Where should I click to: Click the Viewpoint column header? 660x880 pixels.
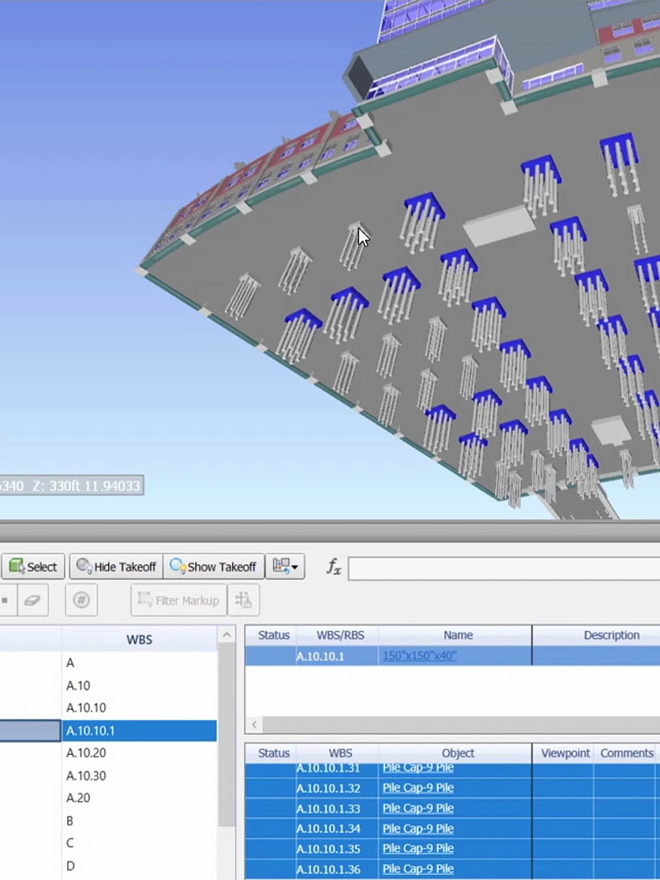[x=565, y=753]
